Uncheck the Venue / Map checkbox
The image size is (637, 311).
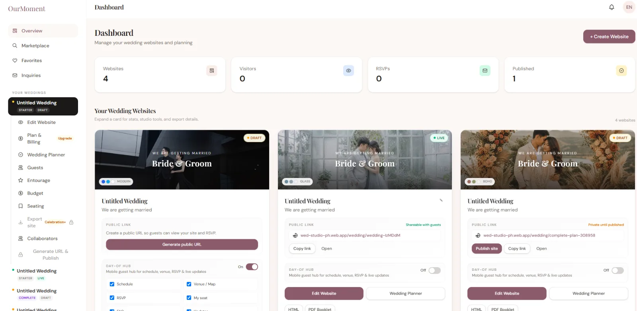pos(189,284)
